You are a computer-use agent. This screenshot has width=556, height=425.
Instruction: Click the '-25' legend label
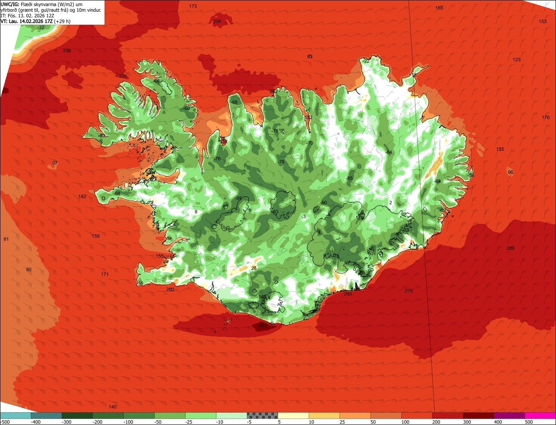[189, 422]
